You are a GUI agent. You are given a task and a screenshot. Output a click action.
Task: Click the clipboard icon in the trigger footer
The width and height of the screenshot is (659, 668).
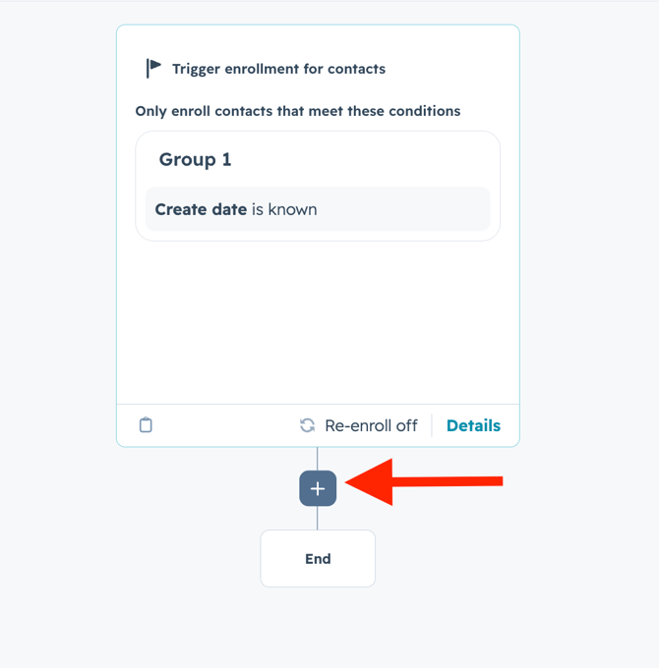(x=146, y=425)
